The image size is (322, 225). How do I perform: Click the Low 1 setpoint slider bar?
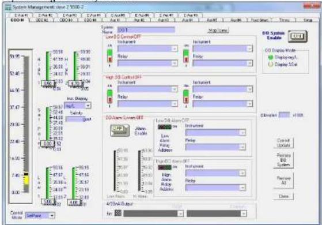coord(48,183)
